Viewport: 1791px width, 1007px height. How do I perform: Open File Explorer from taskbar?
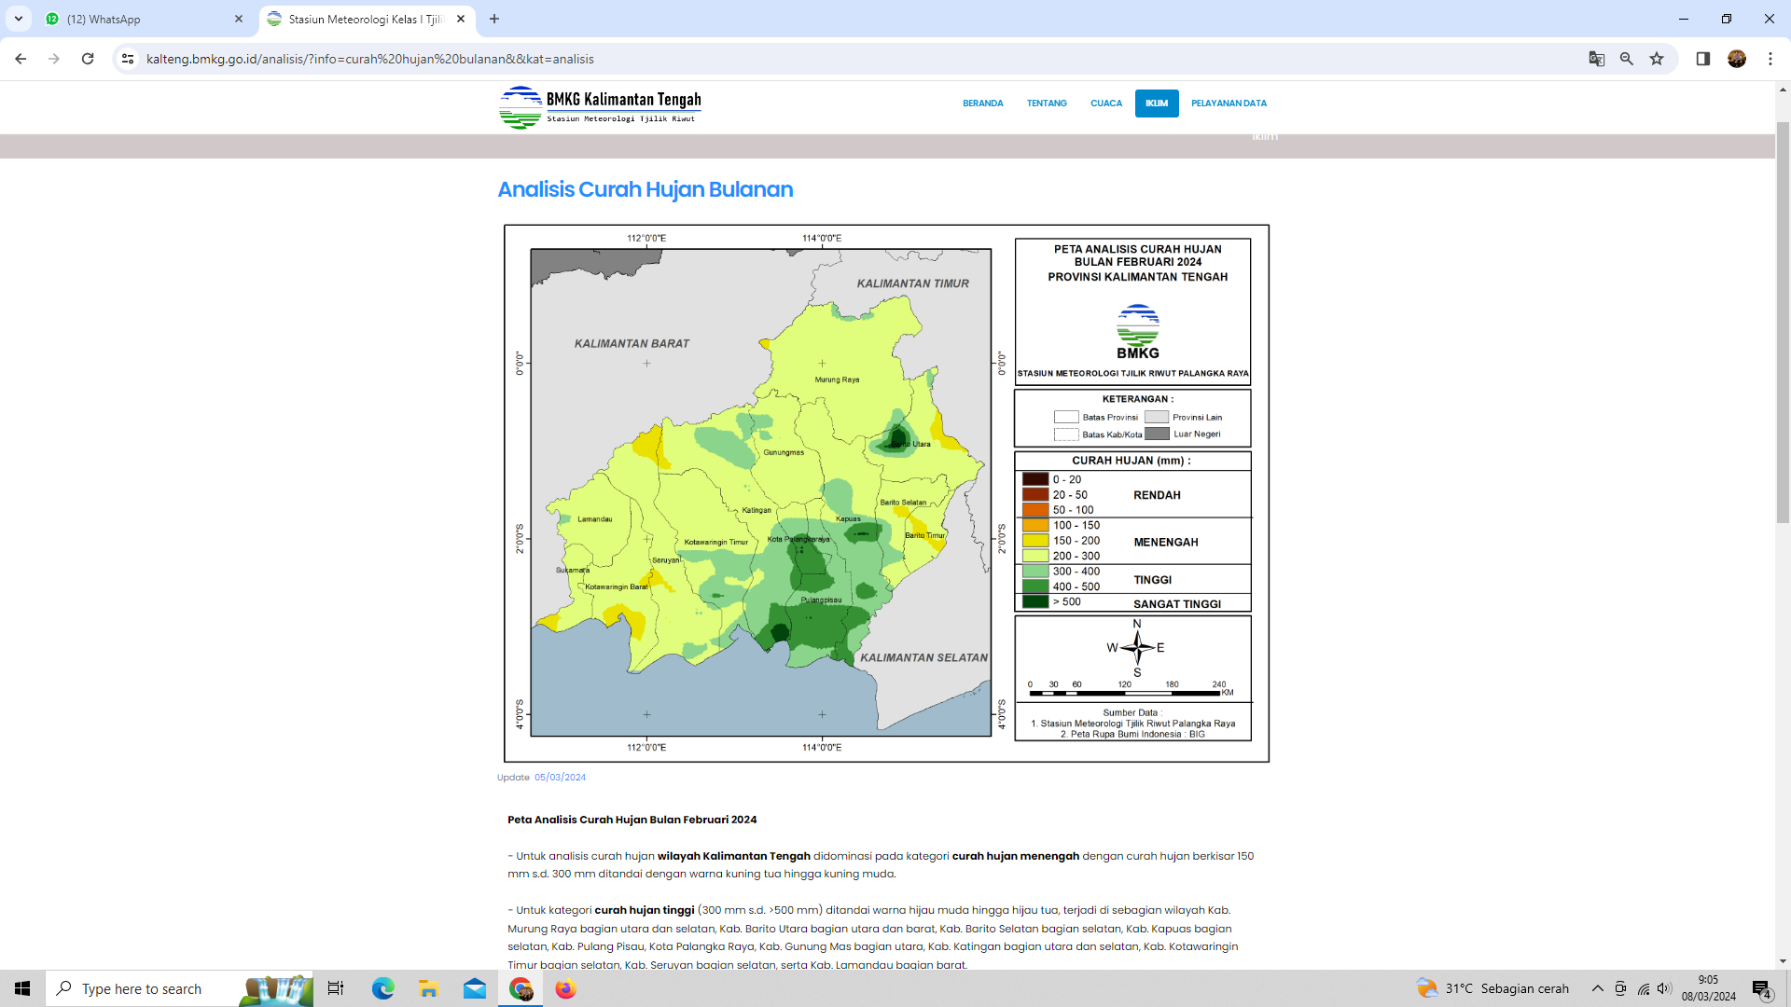[428, 988]
